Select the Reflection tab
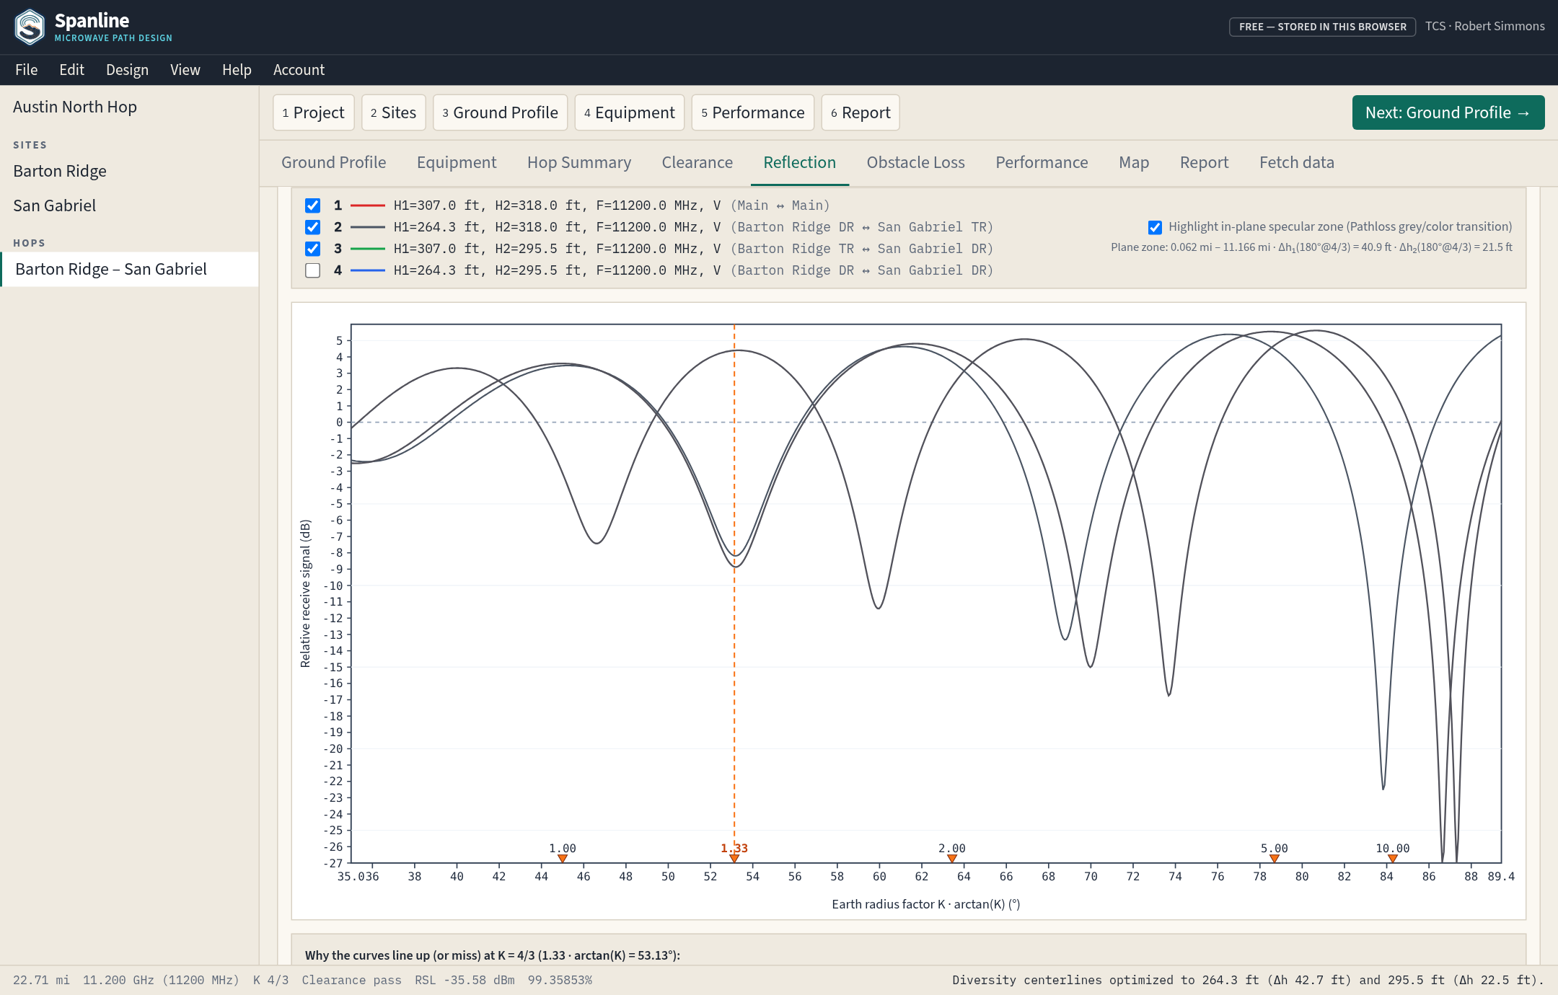Image resolution: width=1558 pixels, height=995 pixels. pos(800,163)
